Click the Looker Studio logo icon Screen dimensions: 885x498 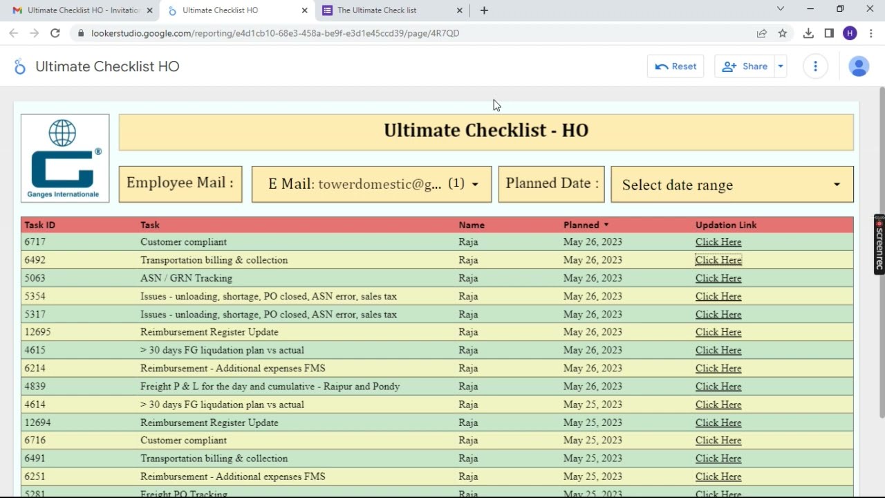click(19, 66)
